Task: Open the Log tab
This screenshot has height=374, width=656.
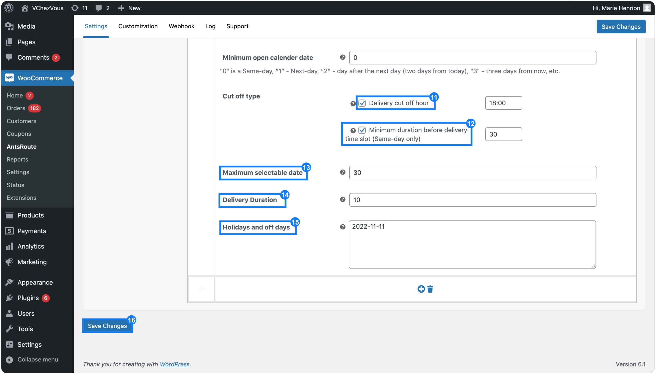Action: [210, 26]
